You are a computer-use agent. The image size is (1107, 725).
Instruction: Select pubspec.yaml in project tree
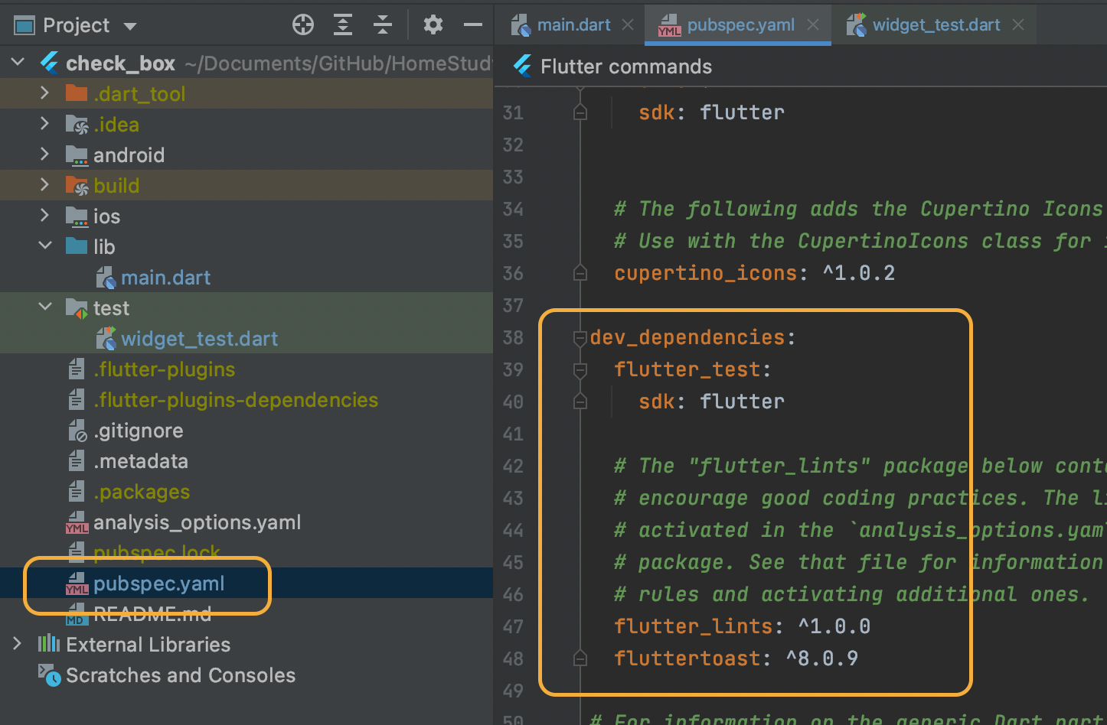158,584
